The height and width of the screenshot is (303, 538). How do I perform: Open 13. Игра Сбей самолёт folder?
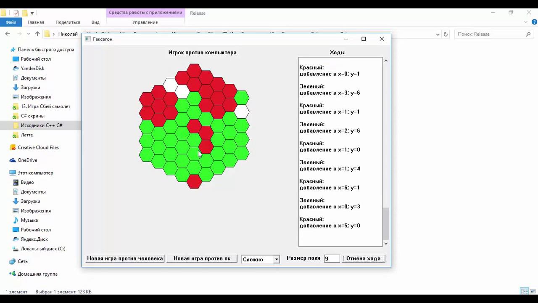point(45,106)
